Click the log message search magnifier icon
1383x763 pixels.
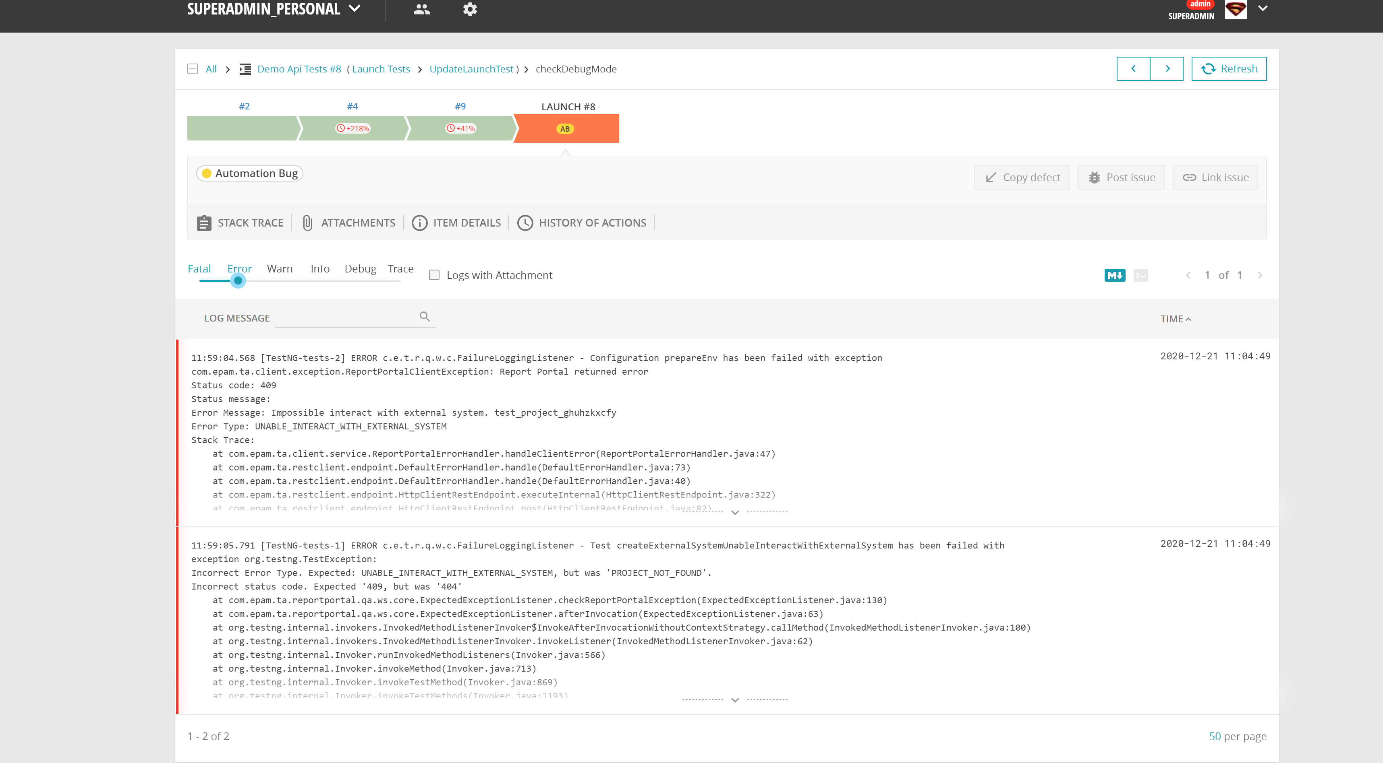pyautogui.click(x=425, y=316)
